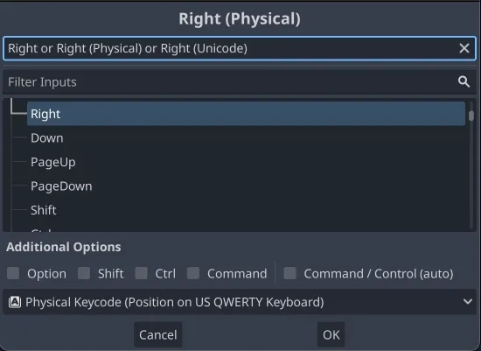481x351 pixels.
Task: Choose PageUp from the key list
Action: [53, 162]
